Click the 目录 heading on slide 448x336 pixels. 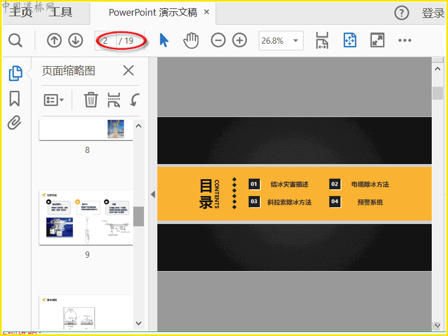[206, 194]
